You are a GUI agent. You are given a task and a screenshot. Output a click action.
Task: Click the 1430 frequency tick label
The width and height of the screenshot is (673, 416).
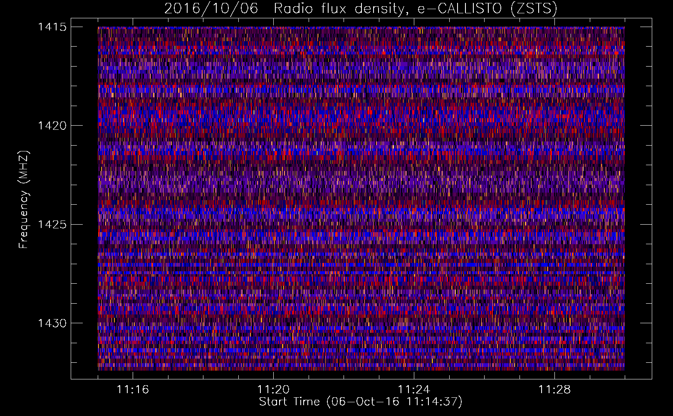(x=52, y=323)
